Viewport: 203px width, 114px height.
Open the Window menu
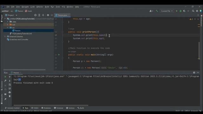70,7
